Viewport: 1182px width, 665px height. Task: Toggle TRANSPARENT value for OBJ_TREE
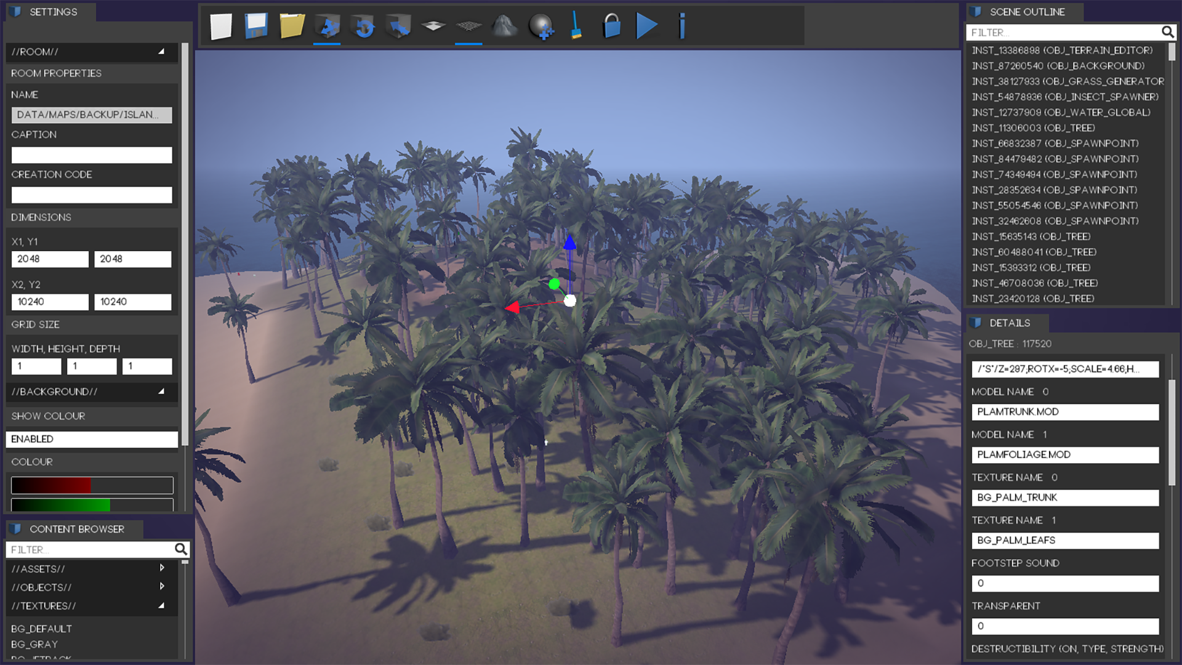1064,625
